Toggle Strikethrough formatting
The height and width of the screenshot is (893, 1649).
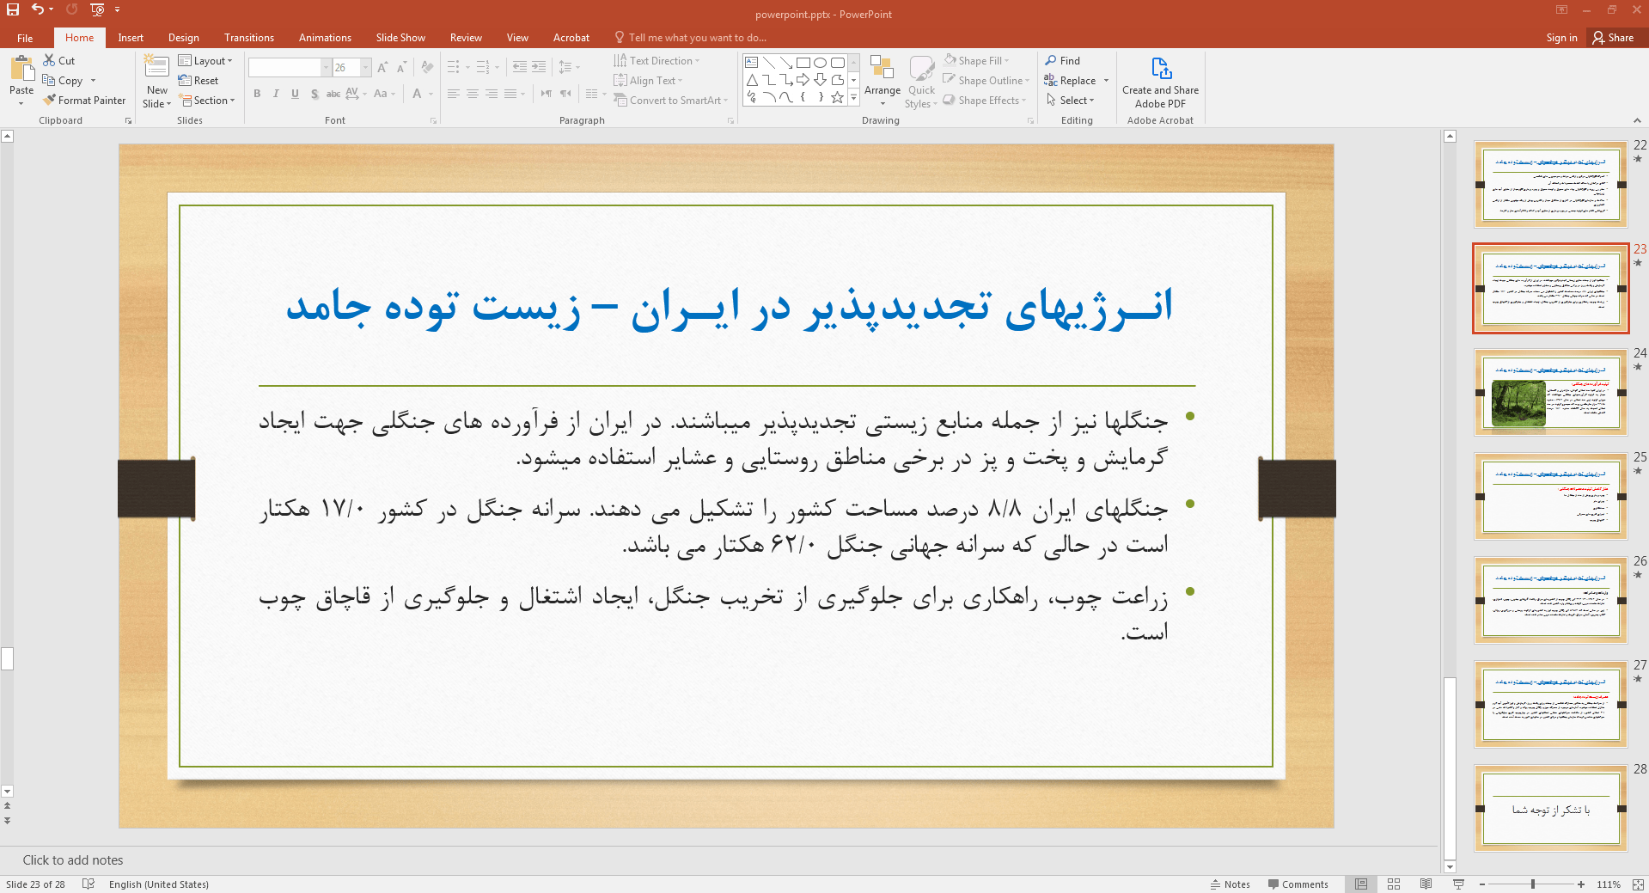[333, 94]
